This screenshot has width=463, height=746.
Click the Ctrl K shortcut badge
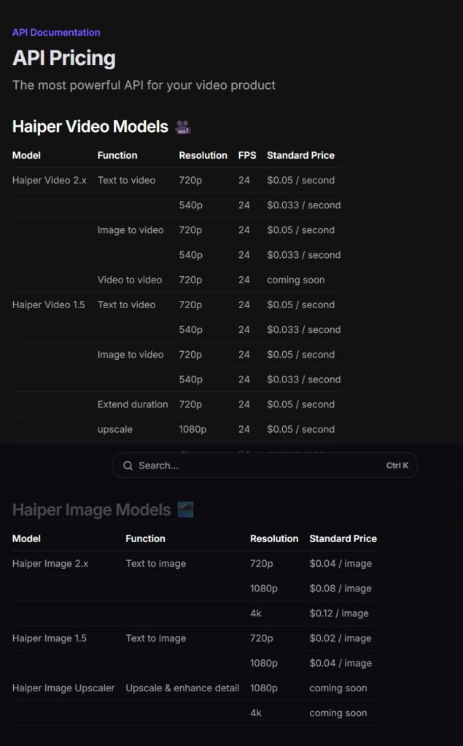click(x=397, y=466)
